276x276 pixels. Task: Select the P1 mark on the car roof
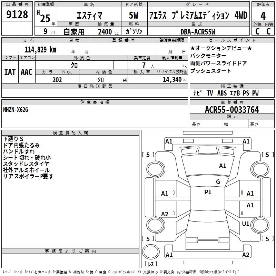click(208, 192)
